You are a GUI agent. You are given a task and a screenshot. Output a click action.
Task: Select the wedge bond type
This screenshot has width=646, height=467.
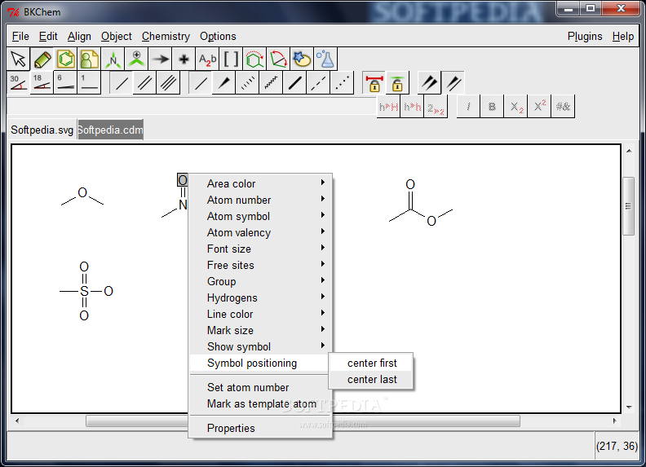(x=224, y=83)
